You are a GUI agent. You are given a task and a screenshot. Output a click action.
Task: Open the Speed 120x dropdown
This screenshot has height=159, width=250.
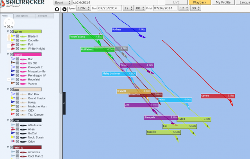[x=83, y=8]
